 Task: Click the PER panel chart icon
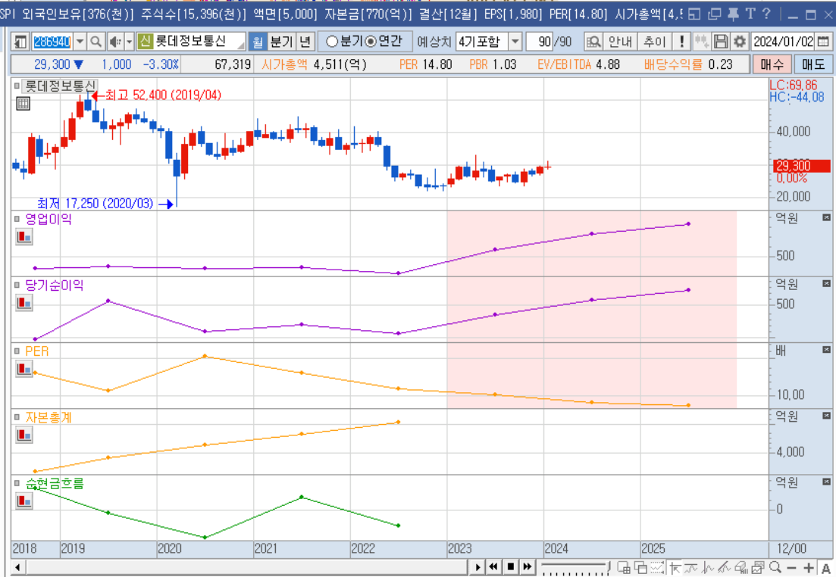click(24, 369)
